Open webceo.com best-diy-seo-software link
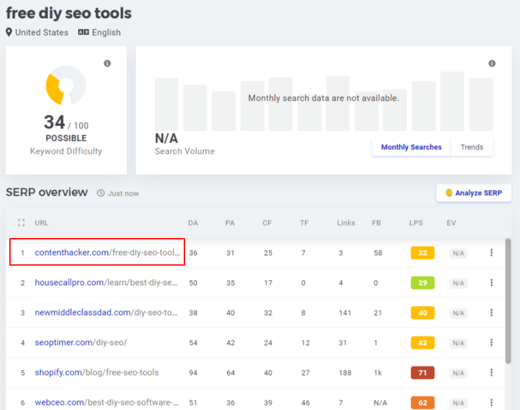Viewport: 520px width, 410px height. click(x=106, y=402)
